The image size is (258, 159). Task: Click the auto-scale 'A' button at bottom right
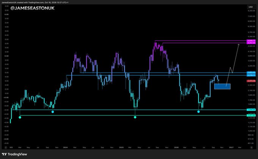(252, 148)
